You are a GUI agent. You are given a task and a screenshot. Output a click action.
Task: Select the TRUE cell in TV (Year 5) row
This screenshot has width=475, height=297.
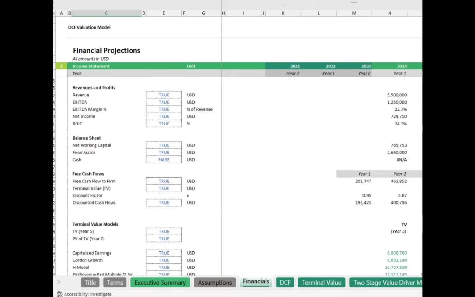[x=164, y=231]
